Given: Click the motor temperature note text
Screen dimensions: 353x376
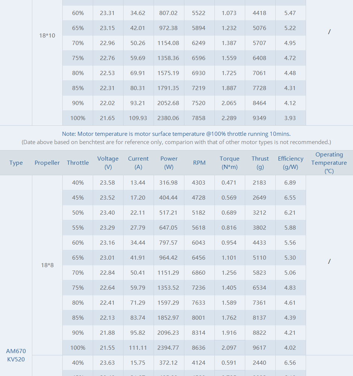Looking at the screenshot, I should point(176,134).
